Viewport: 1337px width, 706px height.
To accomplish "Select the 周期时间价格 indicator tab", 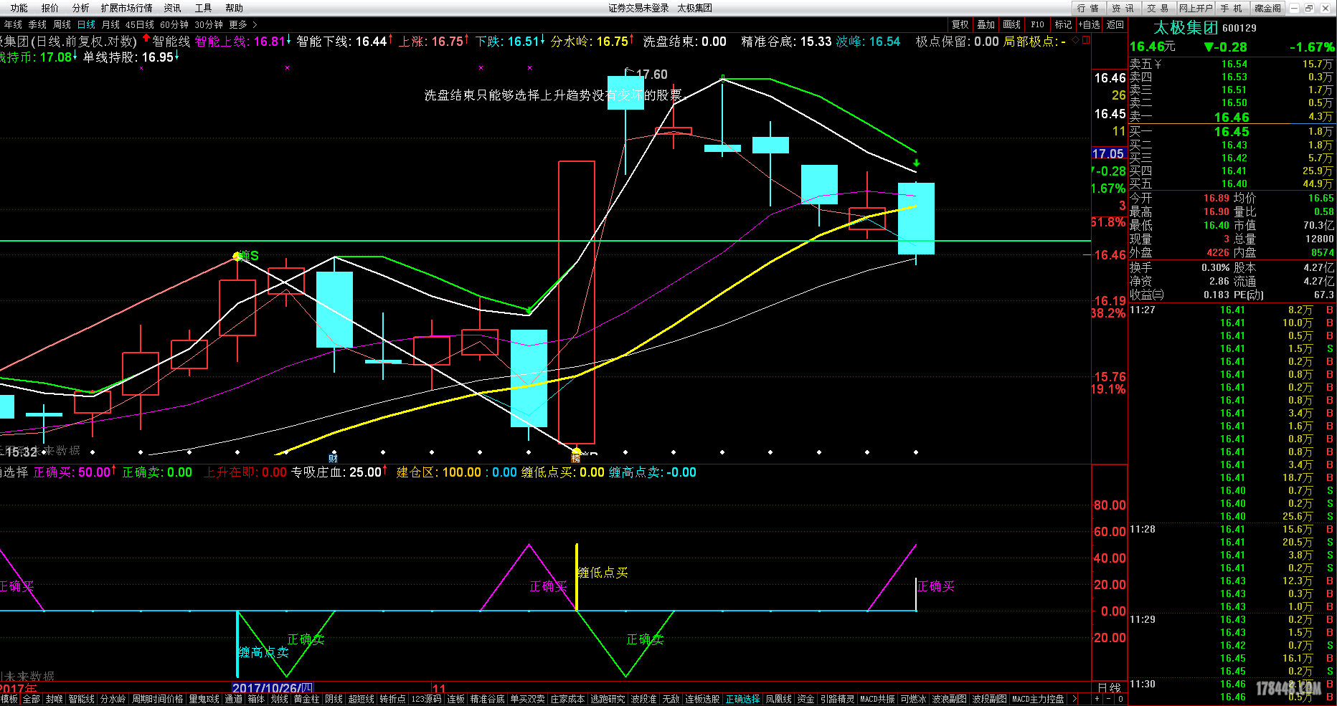I will coord(157,699).
